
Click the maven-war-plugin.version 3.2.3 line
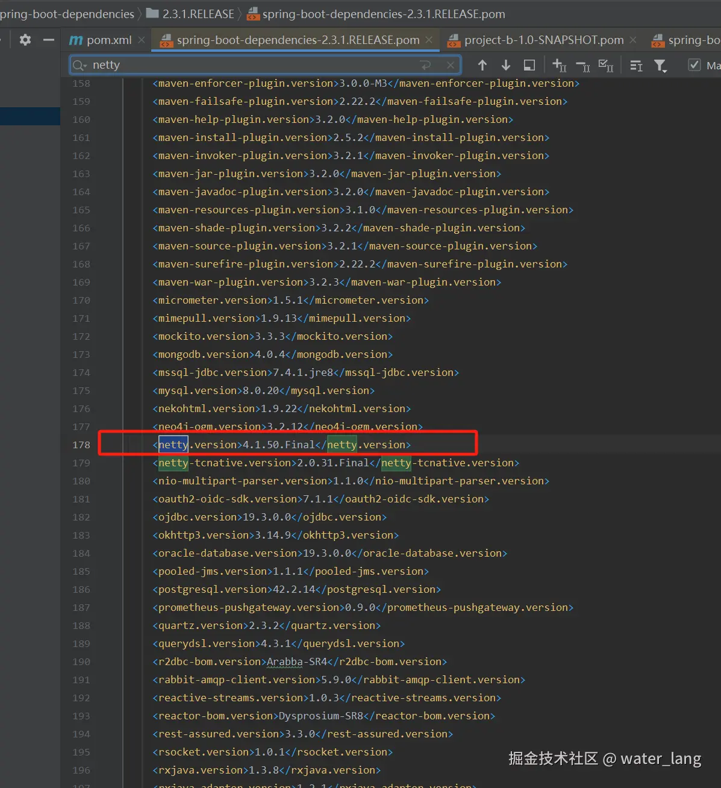[x=326, y=282]
